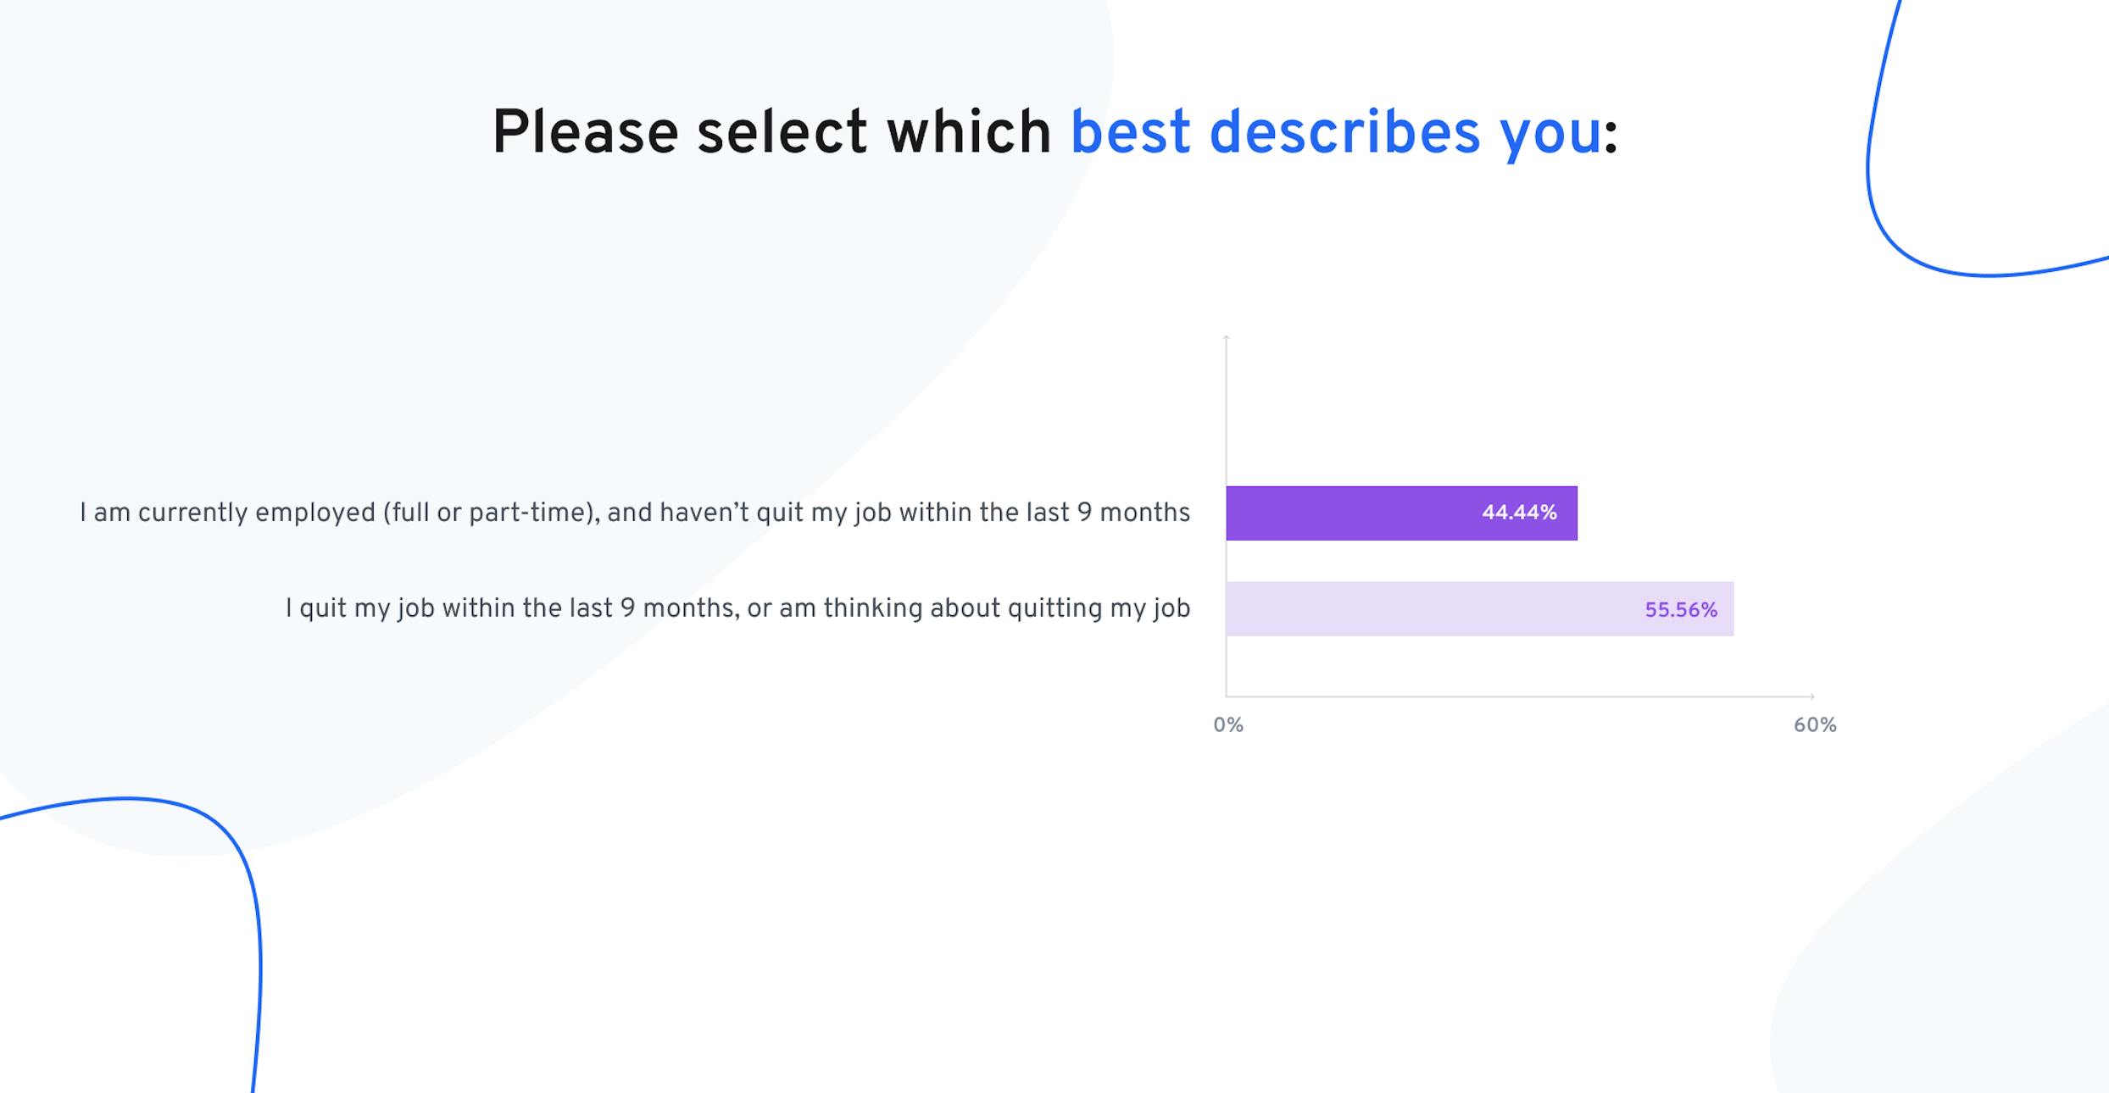This screenshot has width=2109, height=1093.
Task: Click the black "Please select which" heading text
Action: pyautogui.click(x=771, y=133)
